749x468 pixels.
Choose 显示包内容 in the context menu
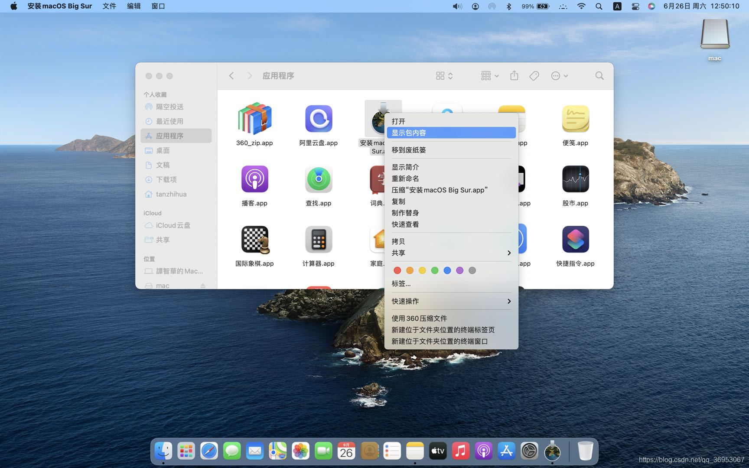451,133
